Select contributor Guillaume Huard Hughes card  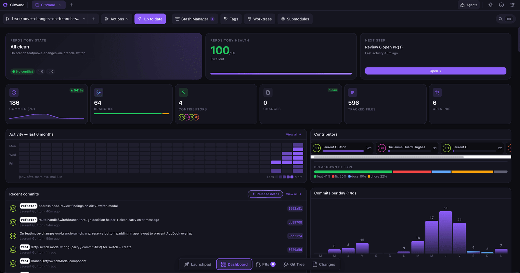click(x=408, y=148)
